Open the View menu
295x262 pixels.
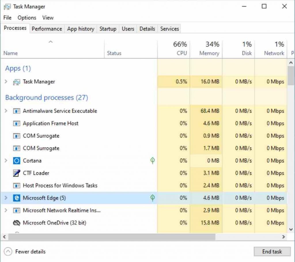48,18
